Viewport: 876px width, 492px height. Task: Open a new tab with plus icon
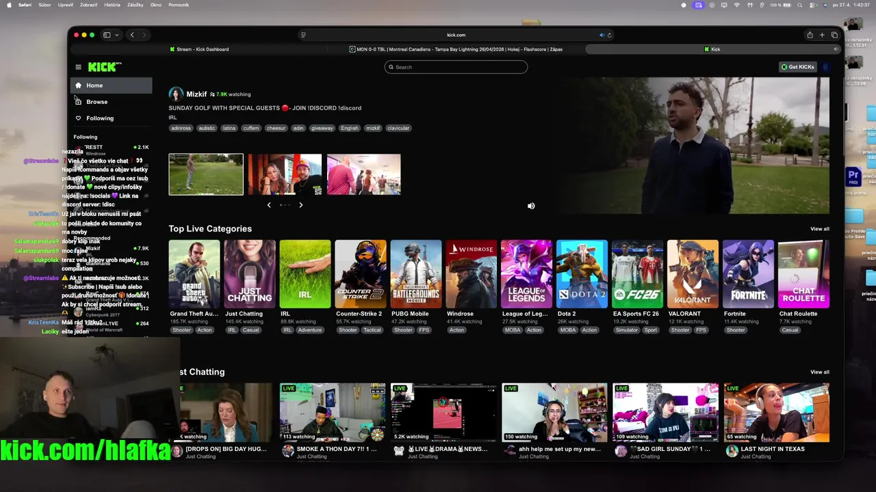point(822,35)
